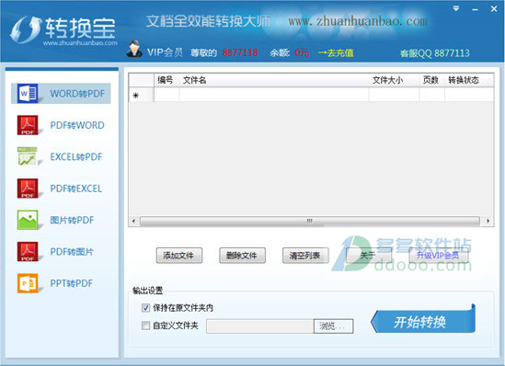The width and height of the screenshot is (505, 366).
Task: Click the scrollbar right arrow
Action: pyautogui.click(x=488, y=221)
